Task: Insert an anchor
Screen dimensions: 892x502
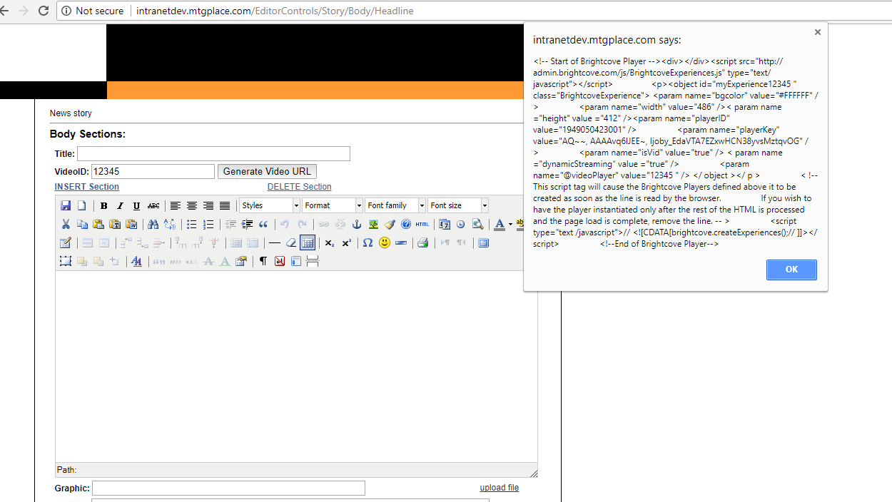Action: (x=357, y=224)
